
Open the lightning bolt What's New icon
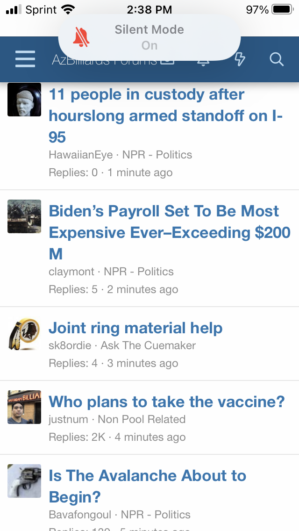point(240,60)
